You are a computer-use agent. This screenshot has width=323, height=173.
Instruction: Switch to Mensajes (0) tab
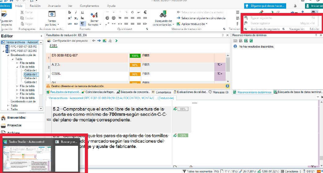[219, 92]
